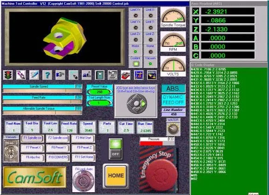Click the Limit Z+ indicator
Image resolution: width=269 pixels, height=195 pixels.
(x=136, y=40)
